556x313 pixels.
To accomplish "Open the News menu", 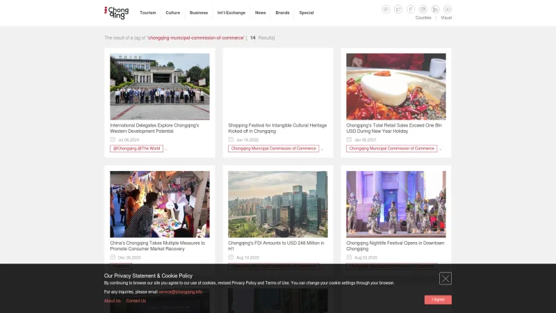I will (260, 13).
